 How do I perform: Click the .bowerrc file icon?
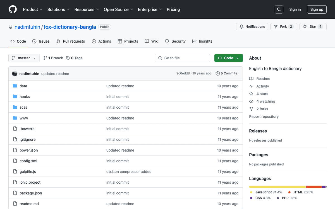pyautogui.click(x=15, y=129)
